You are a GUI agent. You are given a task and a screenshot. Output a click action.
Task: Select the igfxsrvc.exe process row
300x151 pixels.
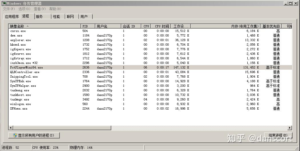tap(150, 54)
